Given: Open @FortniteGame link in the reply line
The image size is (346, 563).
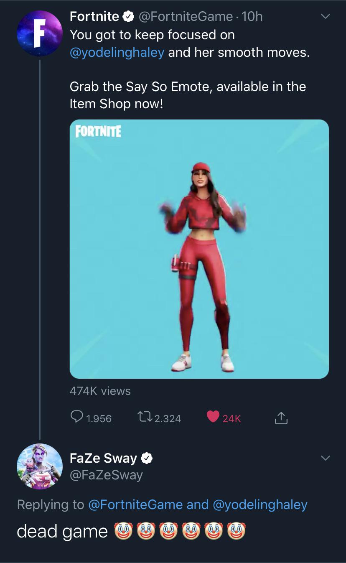Looking at the screenshot, I should pos(136,504).
